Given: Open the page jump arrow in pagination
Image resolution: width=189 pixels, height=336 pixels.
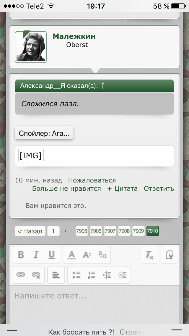Looking at the screenshot, I should pos(67,231).
